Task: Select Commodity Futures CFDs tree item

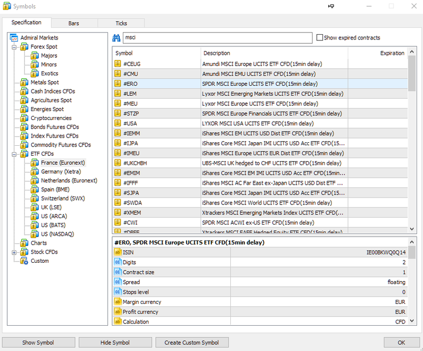Action: [61, 145]
